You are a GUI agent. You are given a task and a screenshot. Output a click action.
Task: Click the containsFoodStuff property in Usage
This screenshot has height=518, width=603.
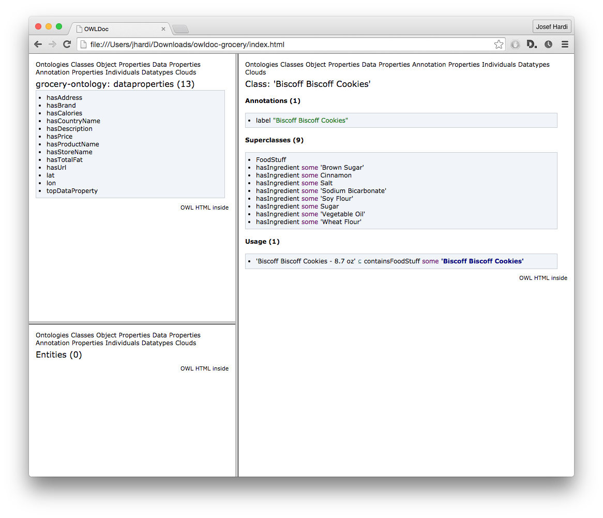click(392, 261)
